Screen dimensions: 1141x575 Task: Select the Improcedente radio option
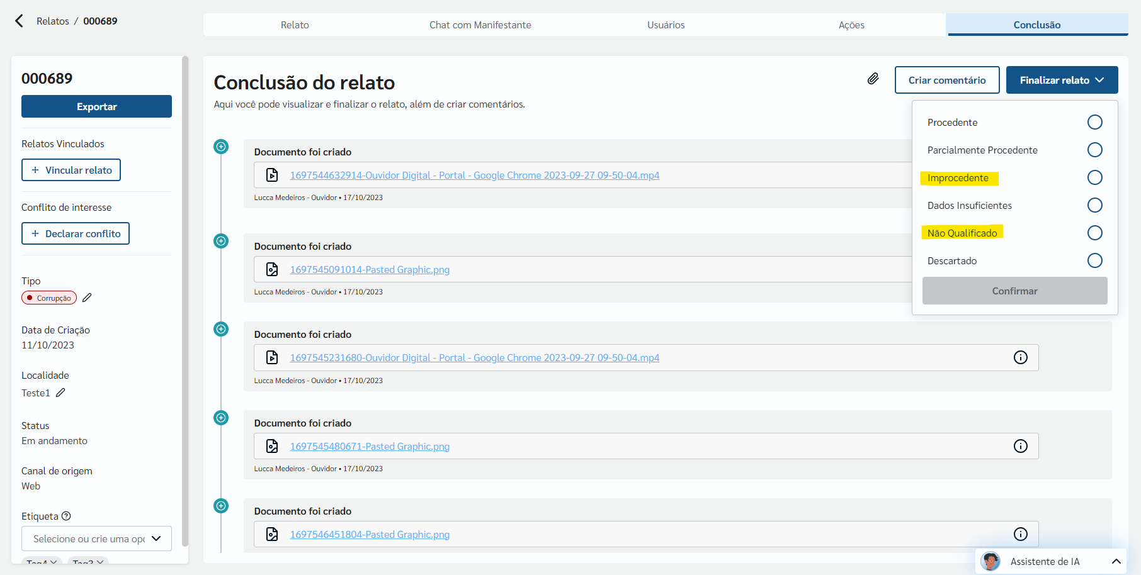coord(1095,177)
